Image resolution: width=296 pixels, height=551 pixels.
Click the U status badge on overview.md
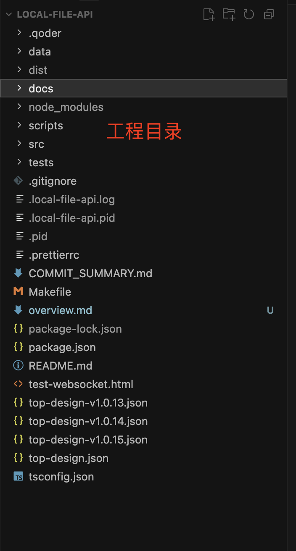[x=270, y=310]
